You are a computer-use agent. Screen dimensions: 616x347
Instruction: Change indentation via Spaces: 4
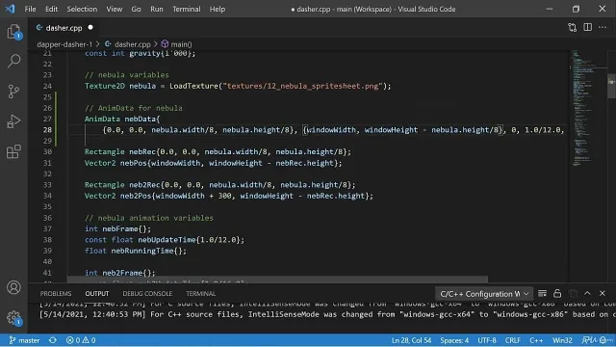pos(454,340)
